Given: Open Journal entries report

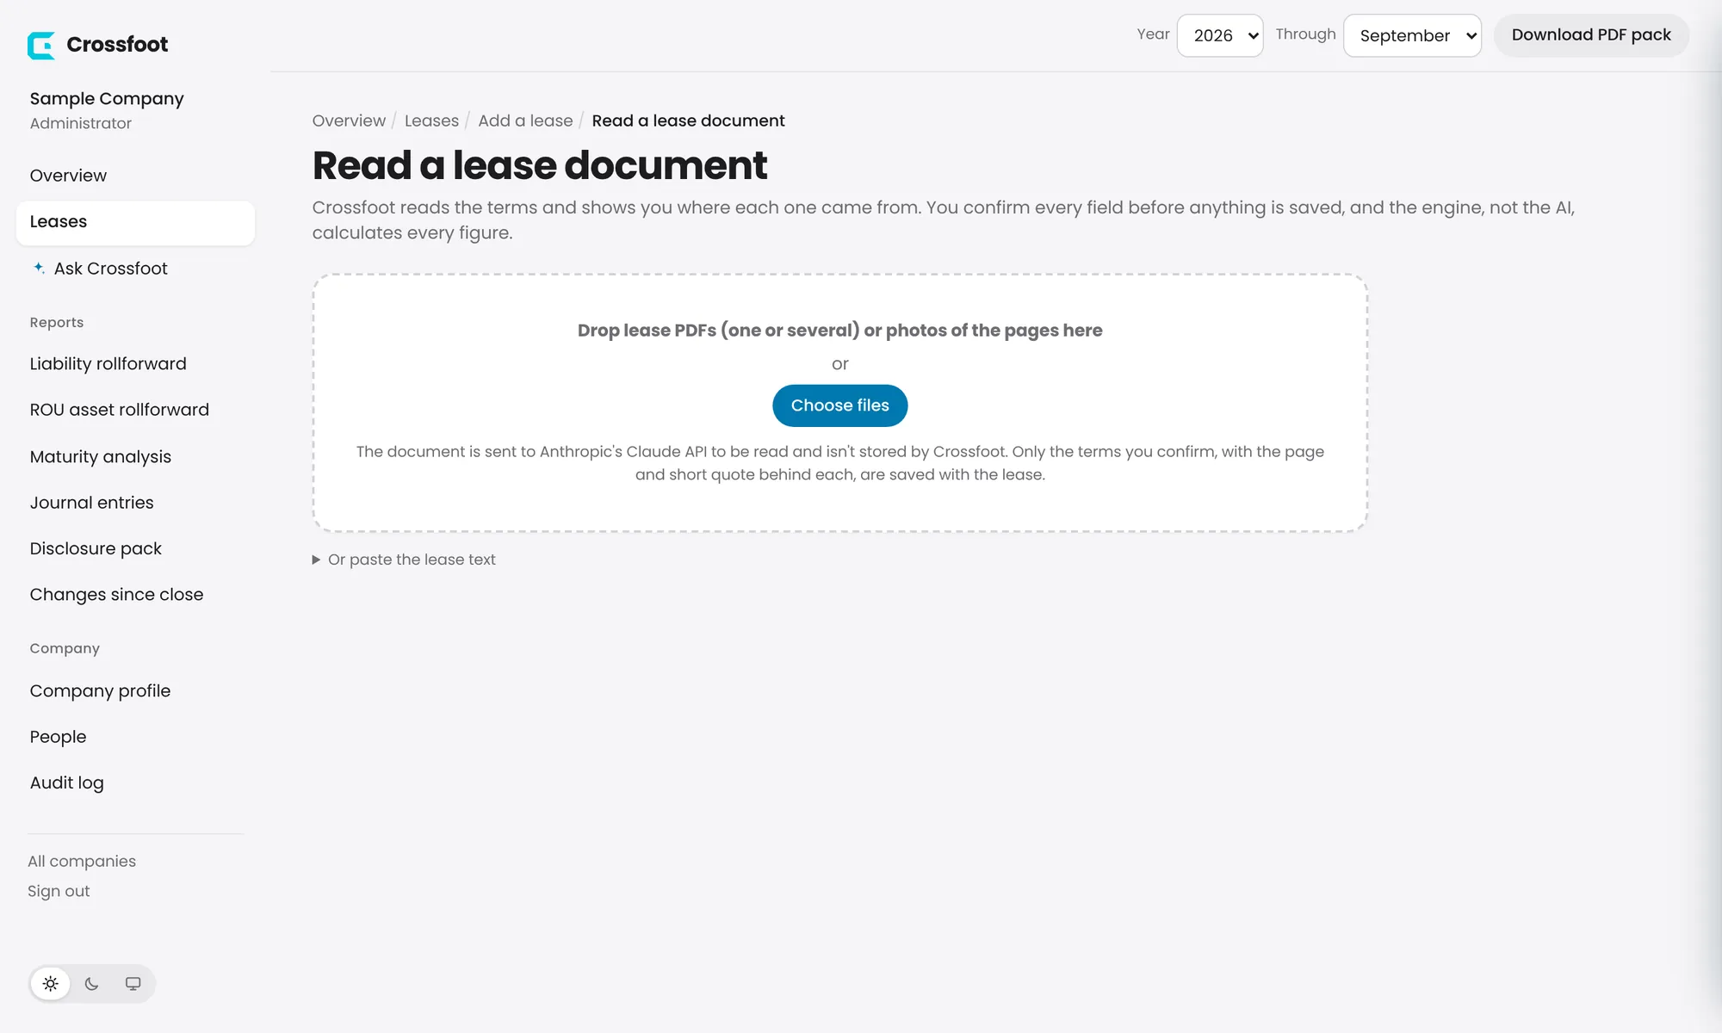Looking at the screenshot, I should tap(135, 503).
